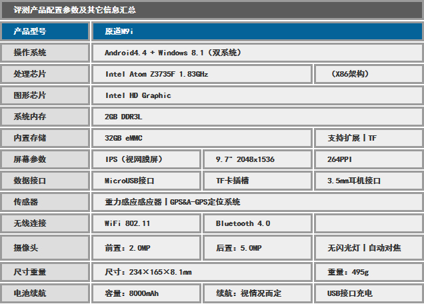This screenshot has width=424, height=304.
Task: Click the 9.7" 2048x1536 cell
Action: pyautogui.click(x=258, y=159)
